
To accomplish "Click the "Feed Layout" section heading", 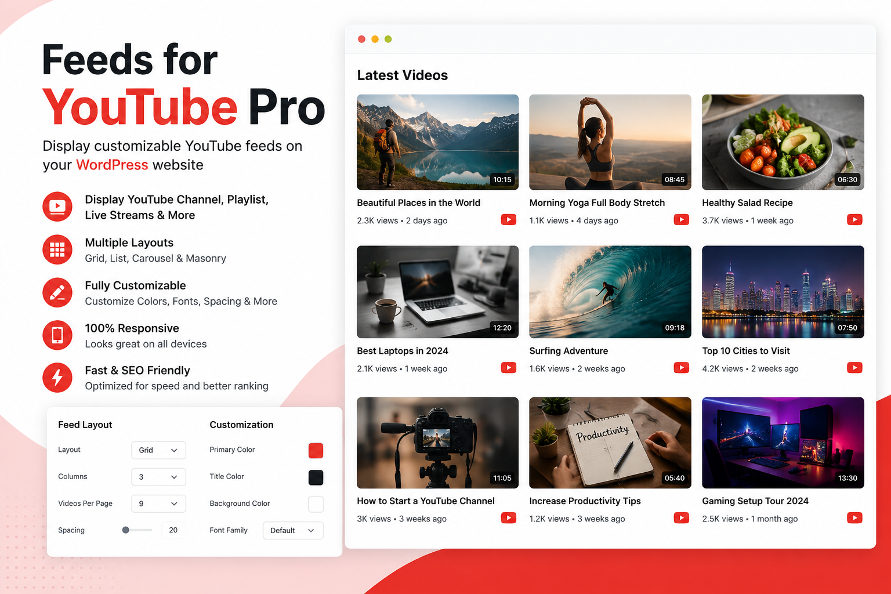I will click(85, 425).
